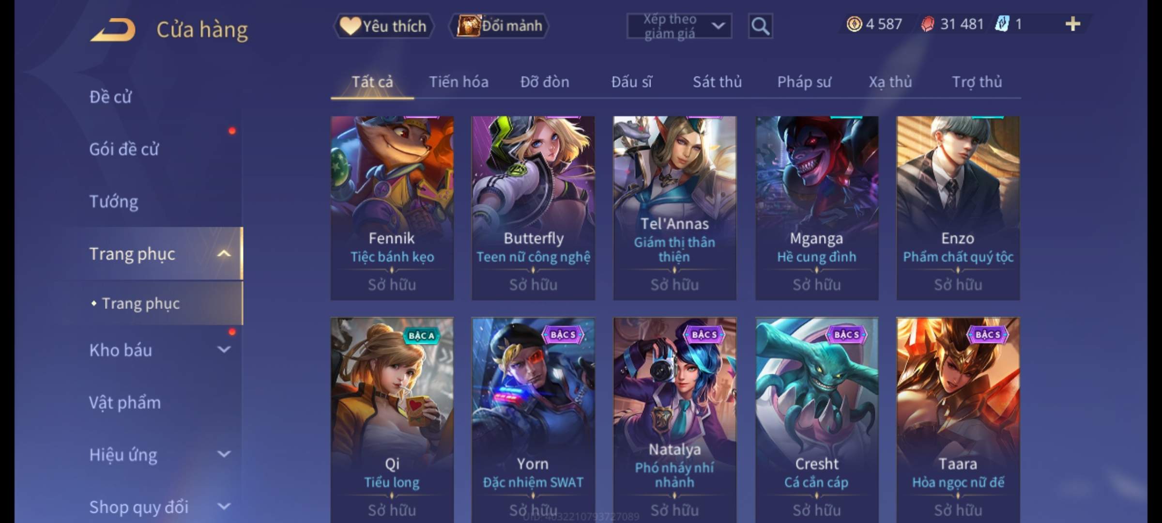Go to Tướng in sidebar

point(114,201)
